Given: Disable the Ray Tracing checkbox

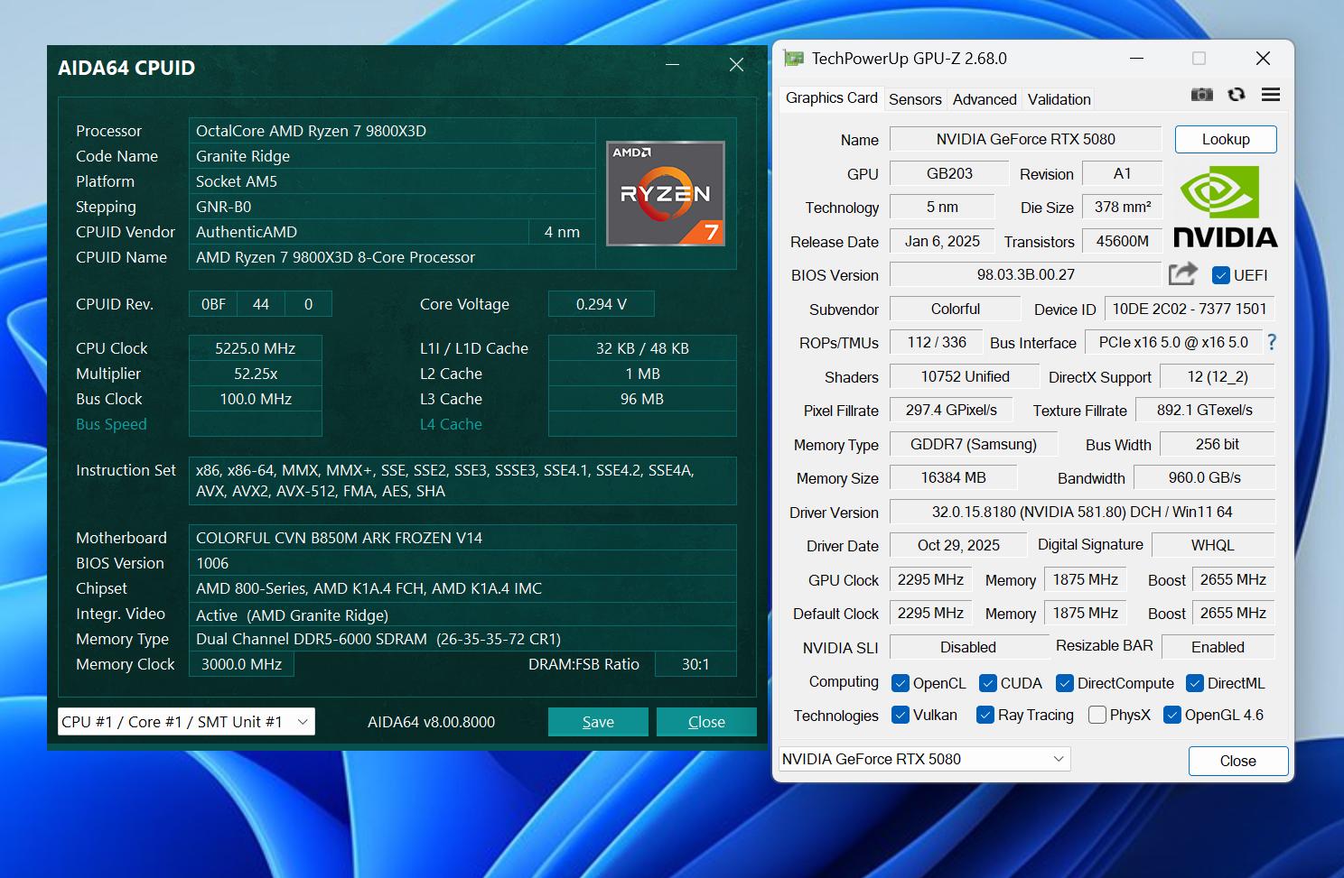Looking at the screenshot, I should (x=985, y=714).
